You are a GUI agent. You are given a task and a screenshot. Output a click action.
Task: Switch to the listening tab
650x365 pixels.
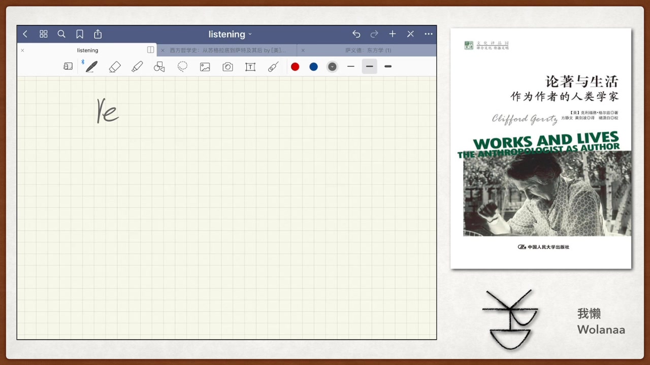pyautogui.click(x=87, y=50)
